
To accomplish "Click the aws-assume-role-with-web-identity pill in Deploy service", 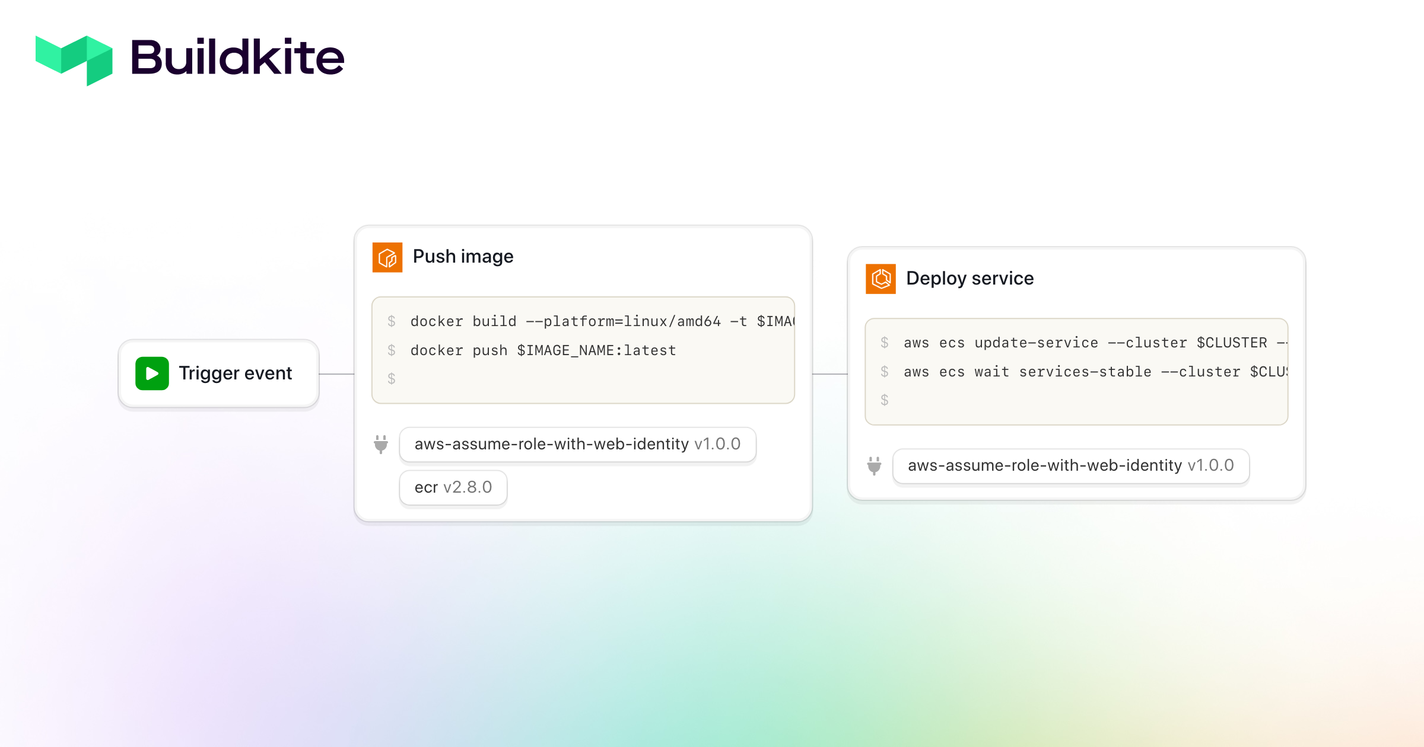I will 1071,466.
